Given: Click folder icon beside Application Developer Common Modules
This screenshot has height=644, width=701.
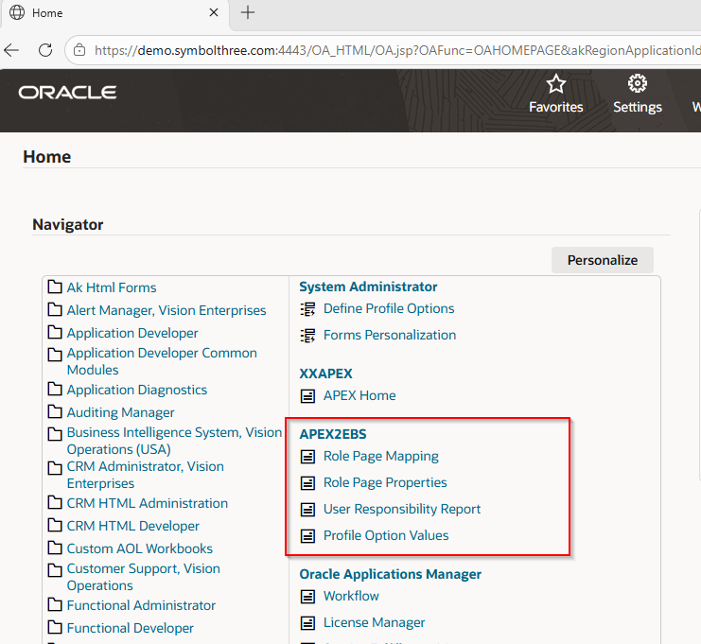Looking at the screenshot, I should click(x=55, y=355).
